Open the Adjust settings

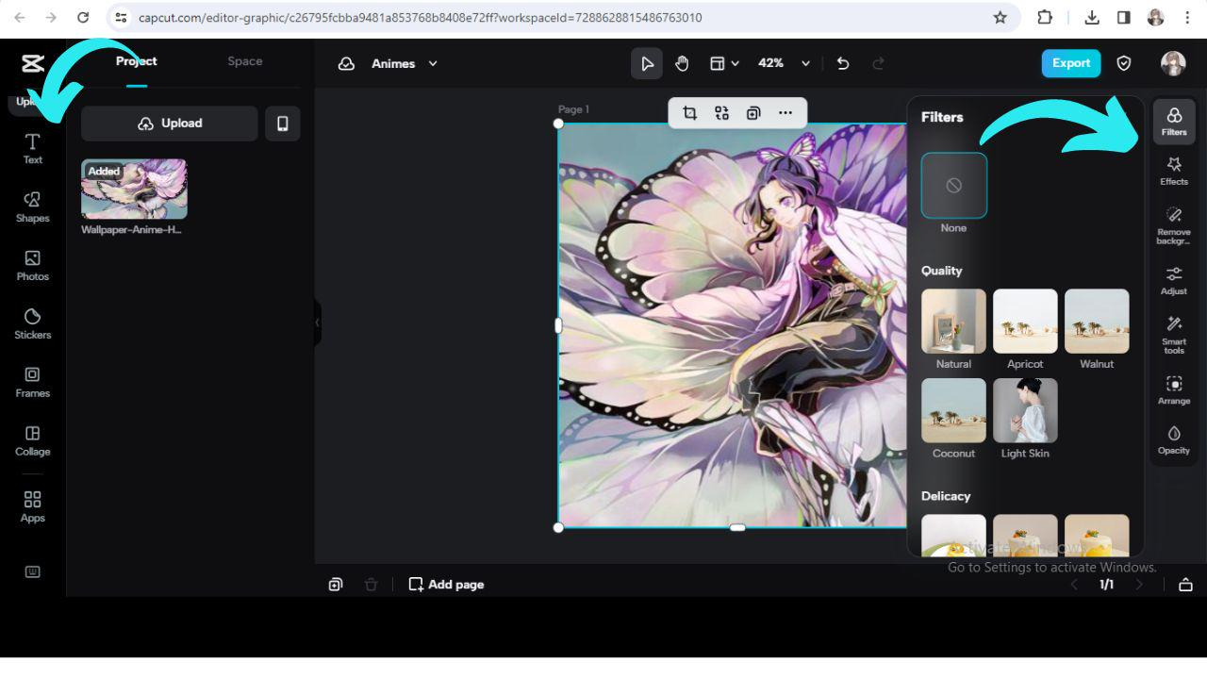[1174, 281]
